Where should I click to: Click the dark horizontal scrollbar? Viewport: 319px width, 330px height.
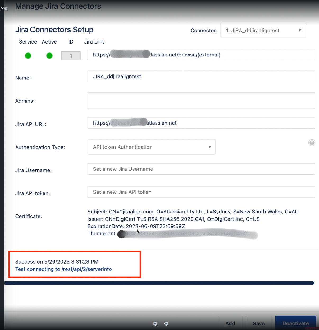tap(159, 283)
